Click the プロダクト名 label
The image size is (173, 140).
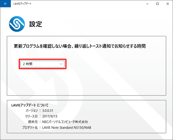coord(30,128)
